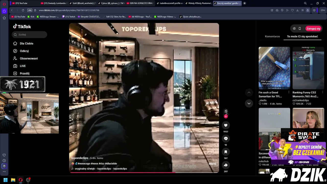Open the ad blocker shield icon
327x184 pixels.
282,10
